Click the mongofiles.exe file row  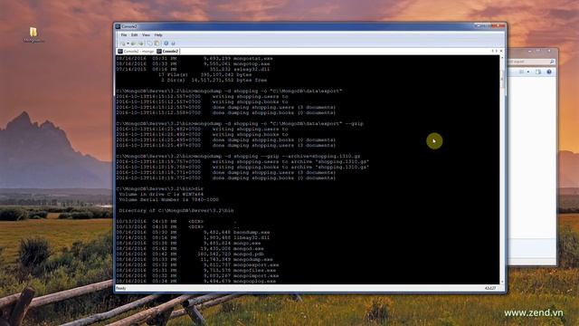click(196, 270)
